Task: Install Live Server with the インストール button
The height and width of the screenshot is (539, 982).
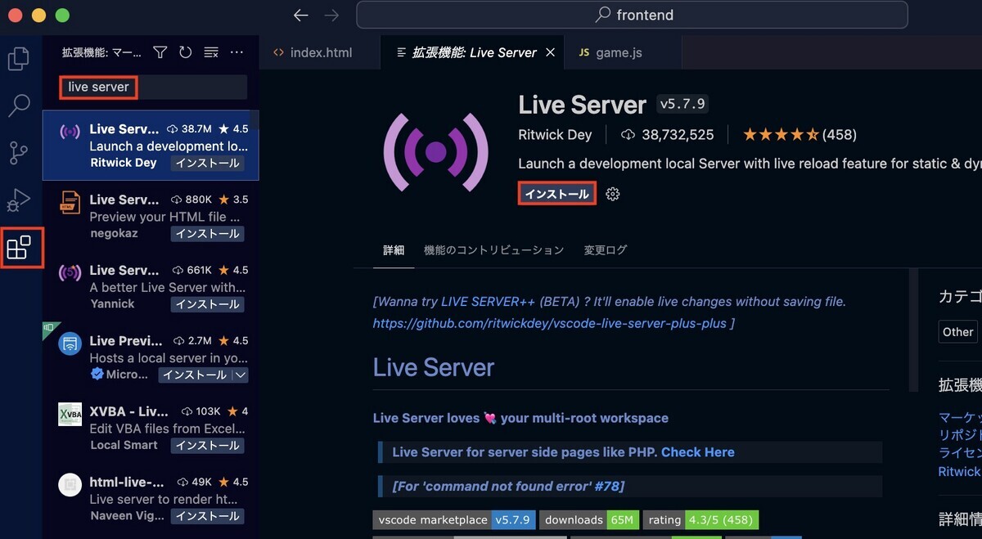Action: [x=556, y=194]
